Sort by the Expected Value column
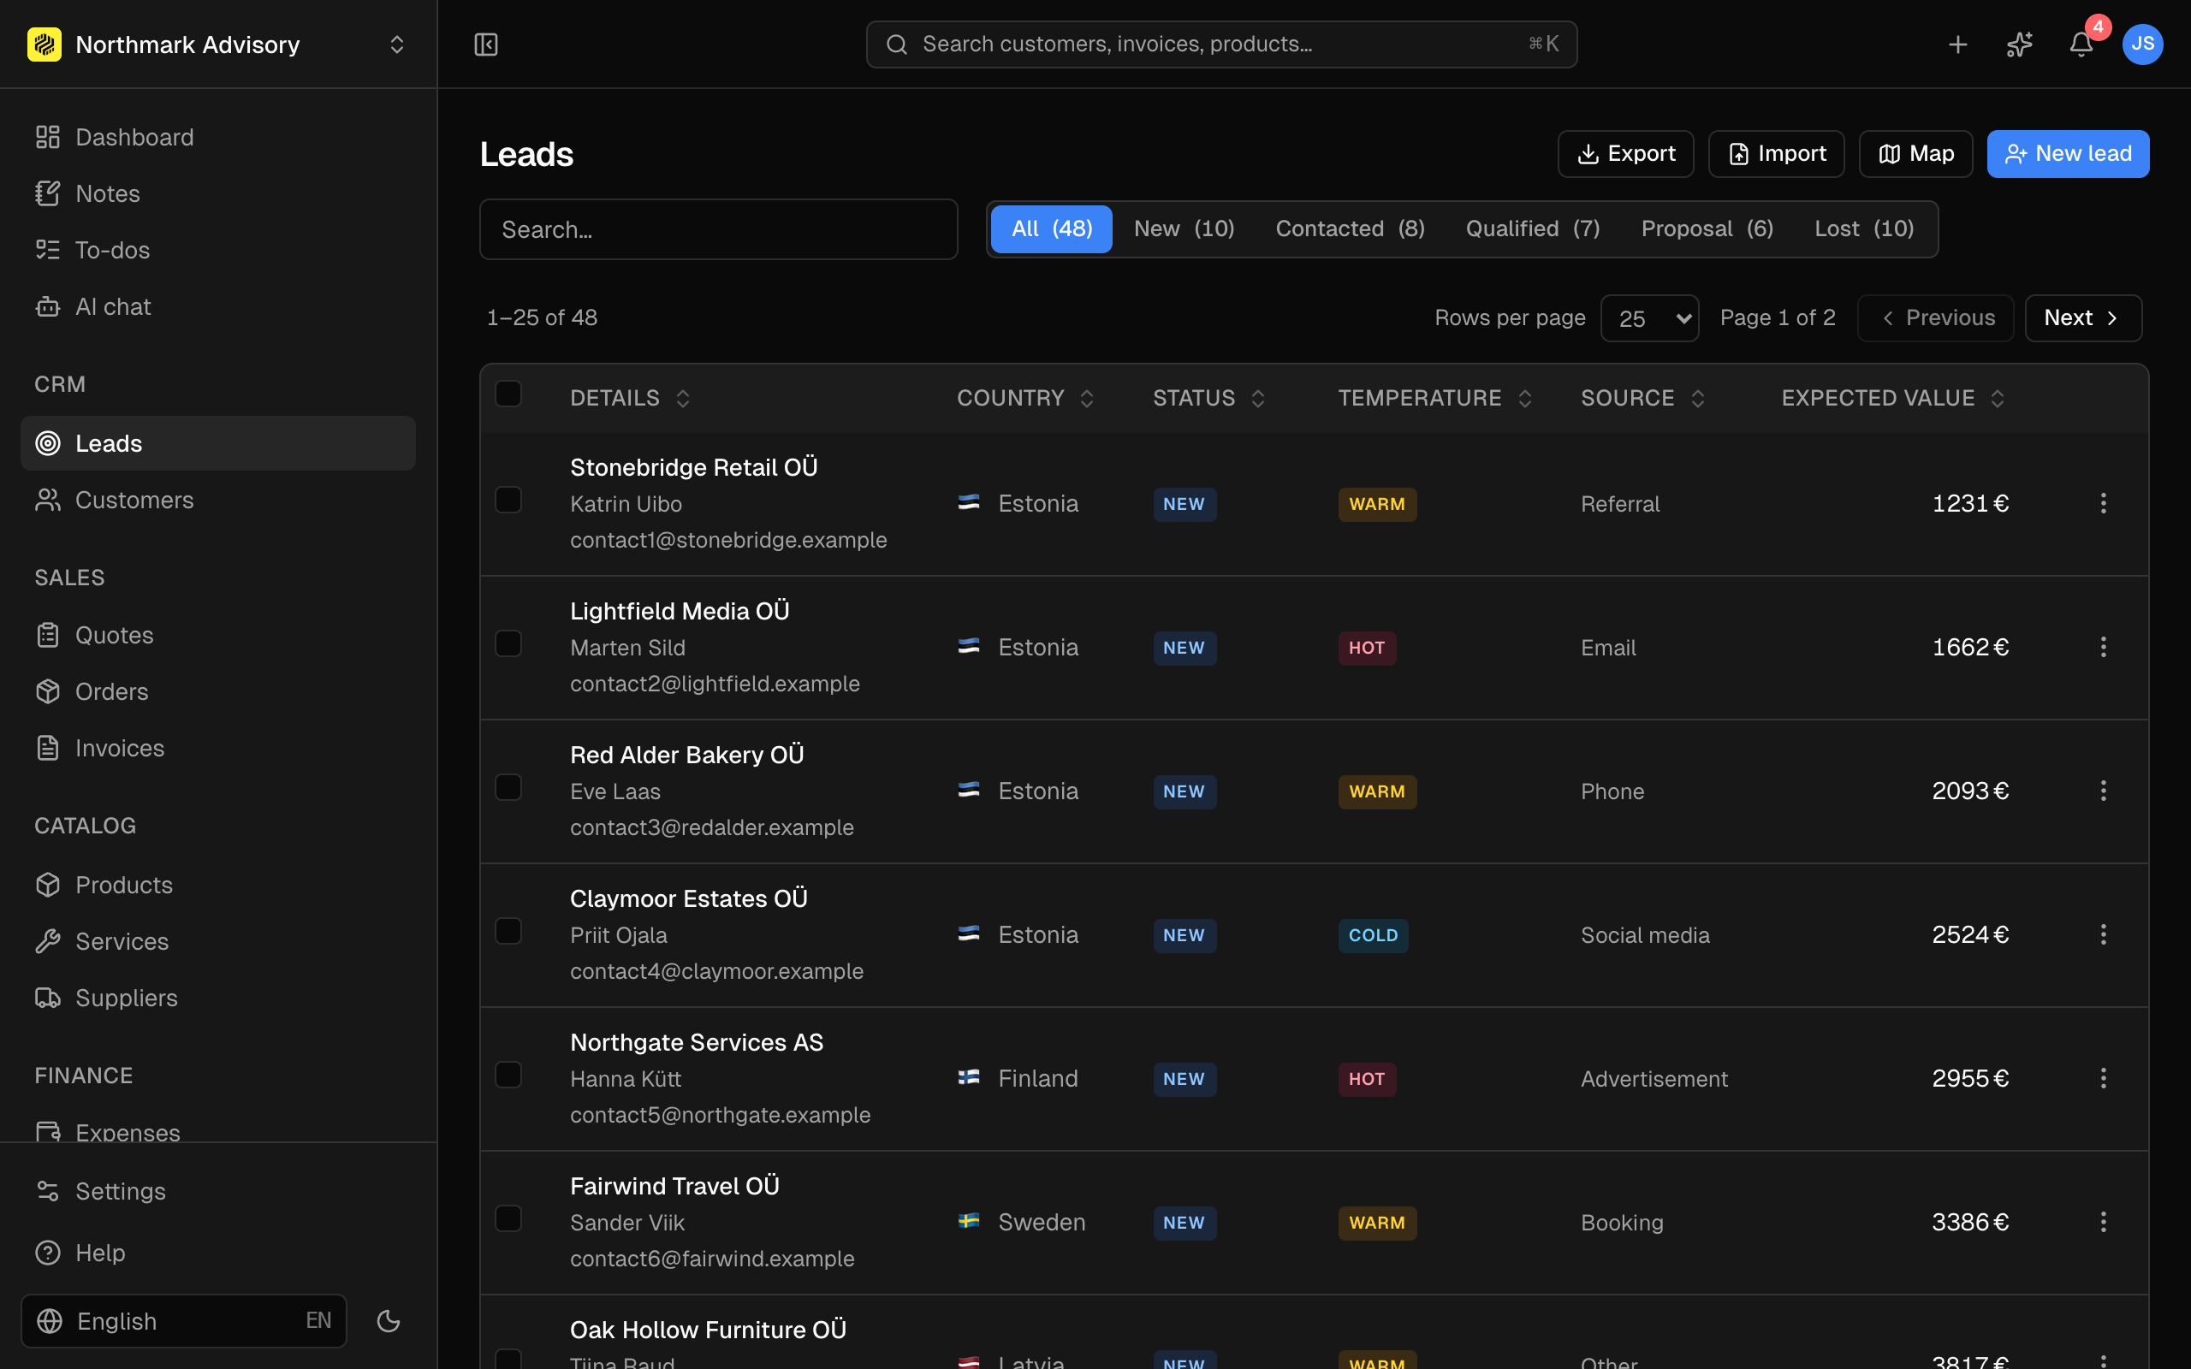2191x1369 pixels. point(1892,399)
